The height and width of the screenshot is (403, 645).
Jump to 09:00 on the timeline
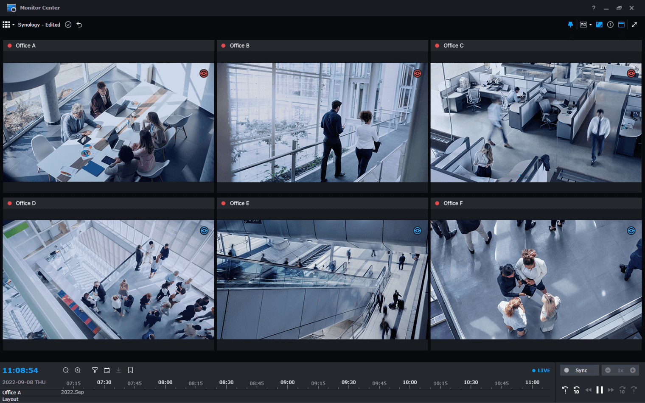click(x=288, y=383)
